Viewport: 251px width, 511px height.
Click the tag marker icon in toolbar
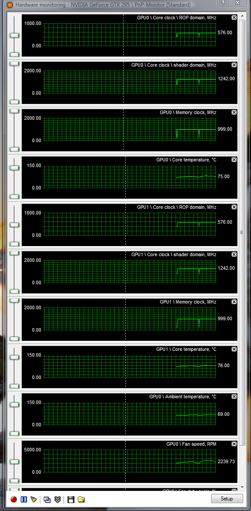[33, 499]
